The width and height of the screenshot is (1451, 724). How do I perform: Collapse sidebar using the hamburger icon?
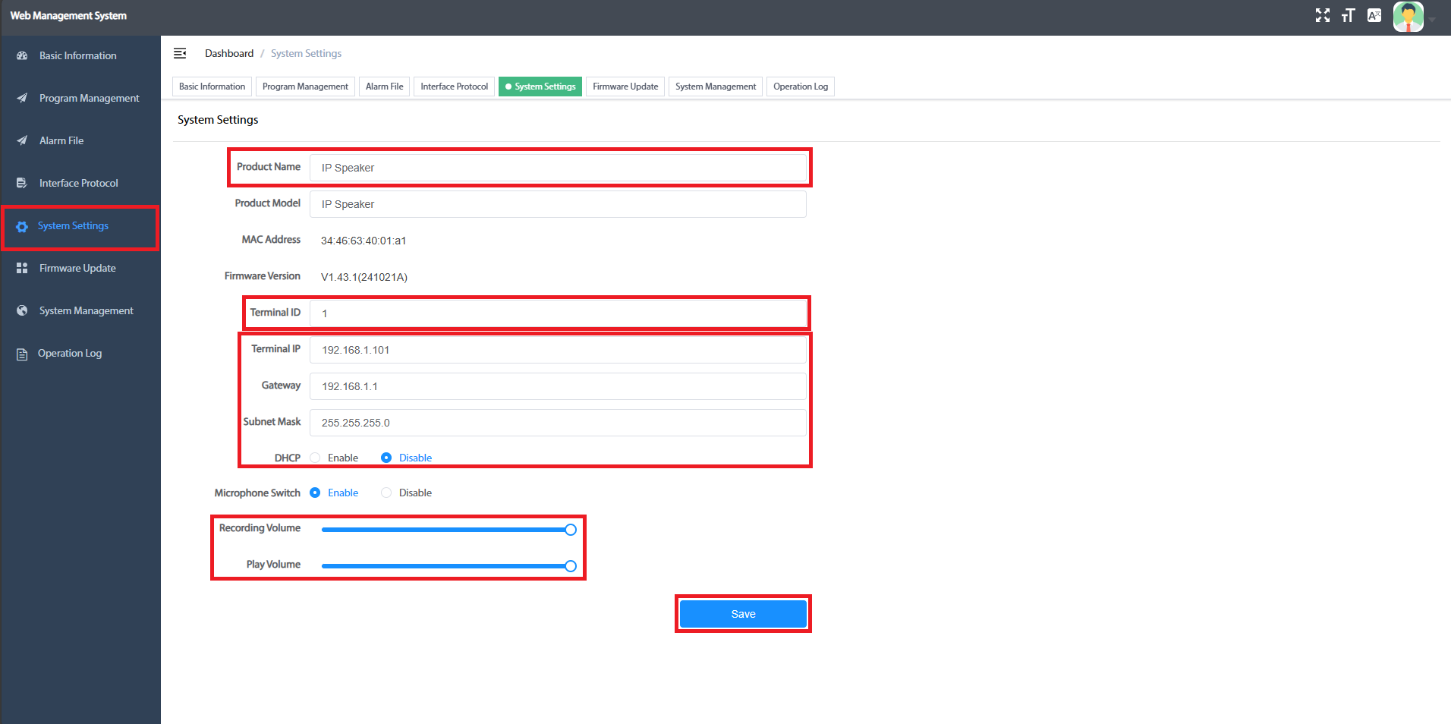point(180,53)
